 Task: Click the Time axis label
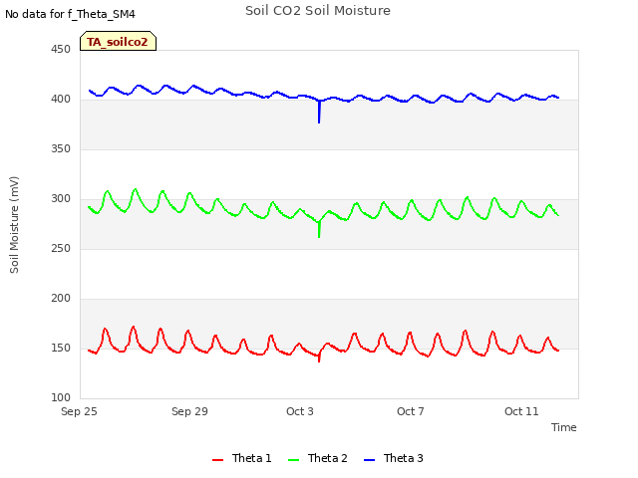coord(564,427)
